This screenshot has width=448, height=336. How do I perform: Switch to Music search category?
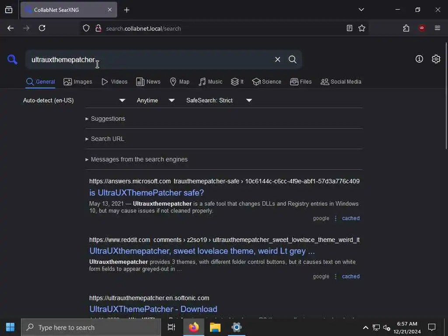[x=210, y=82]
